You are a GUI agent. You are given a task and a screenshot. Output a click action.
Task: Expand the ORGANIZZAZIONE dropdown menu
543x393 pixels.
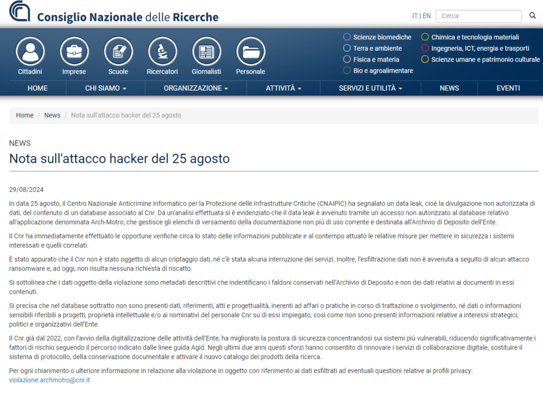tap(196, 88)
